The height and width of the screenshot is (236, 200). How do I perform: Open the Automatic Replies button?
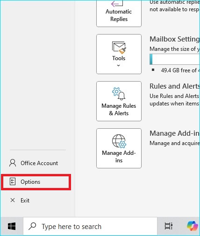(119, 13)
